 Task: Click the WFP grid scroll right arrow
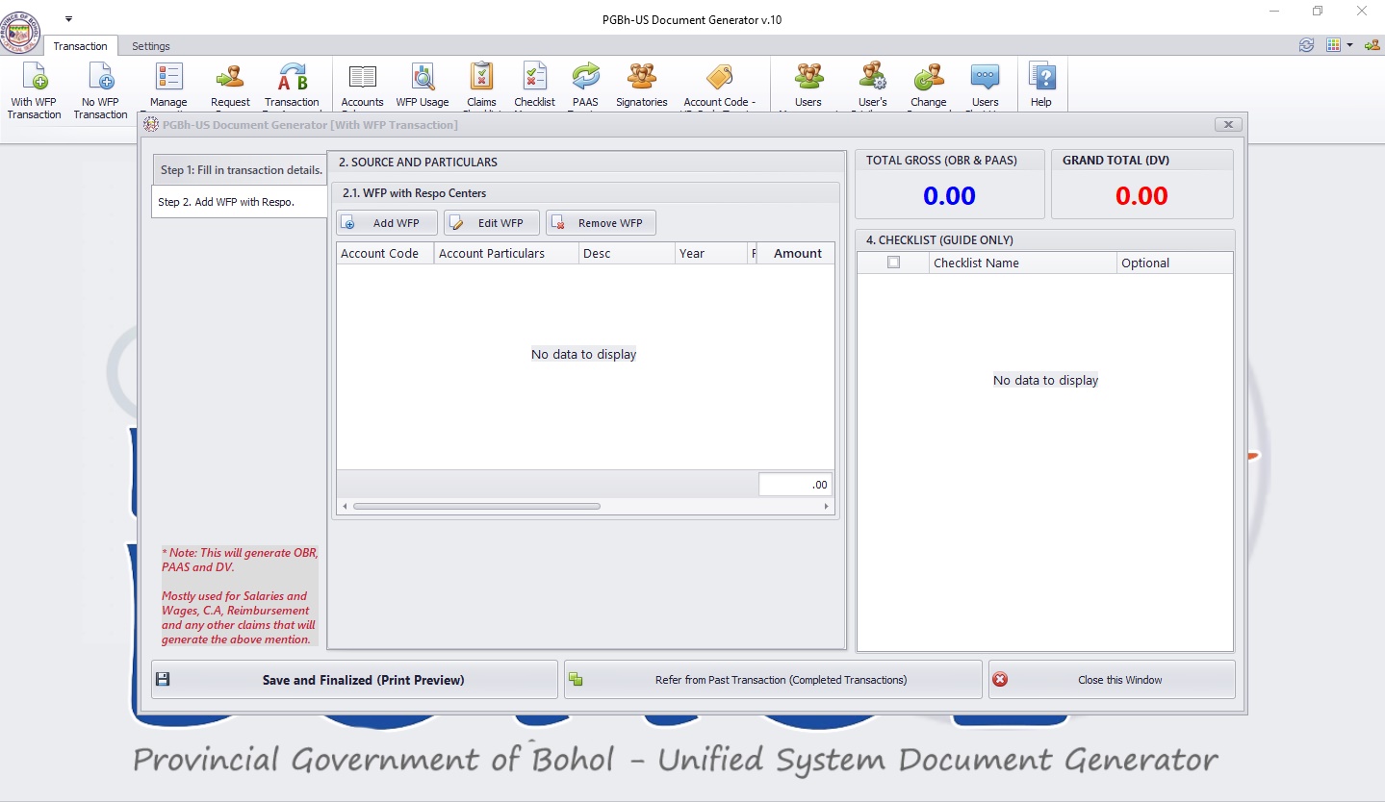(827, 506)
